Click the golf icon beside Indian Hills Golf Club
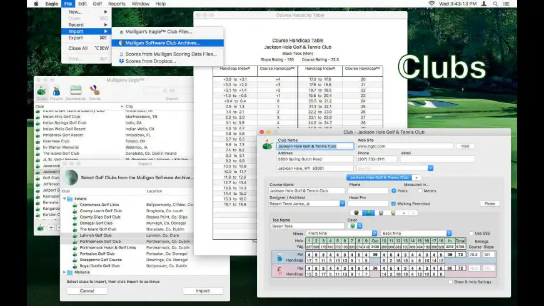The width and height of the screenshot is (544, 306). (x=38, y=117)
